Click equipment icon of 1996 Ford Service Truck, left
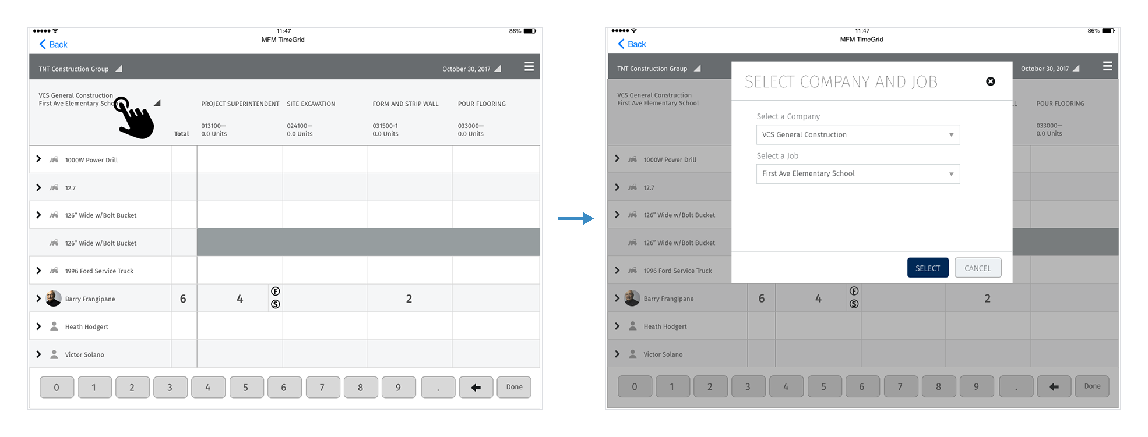This screenshot has width=1148, height=437. (54, 271)
